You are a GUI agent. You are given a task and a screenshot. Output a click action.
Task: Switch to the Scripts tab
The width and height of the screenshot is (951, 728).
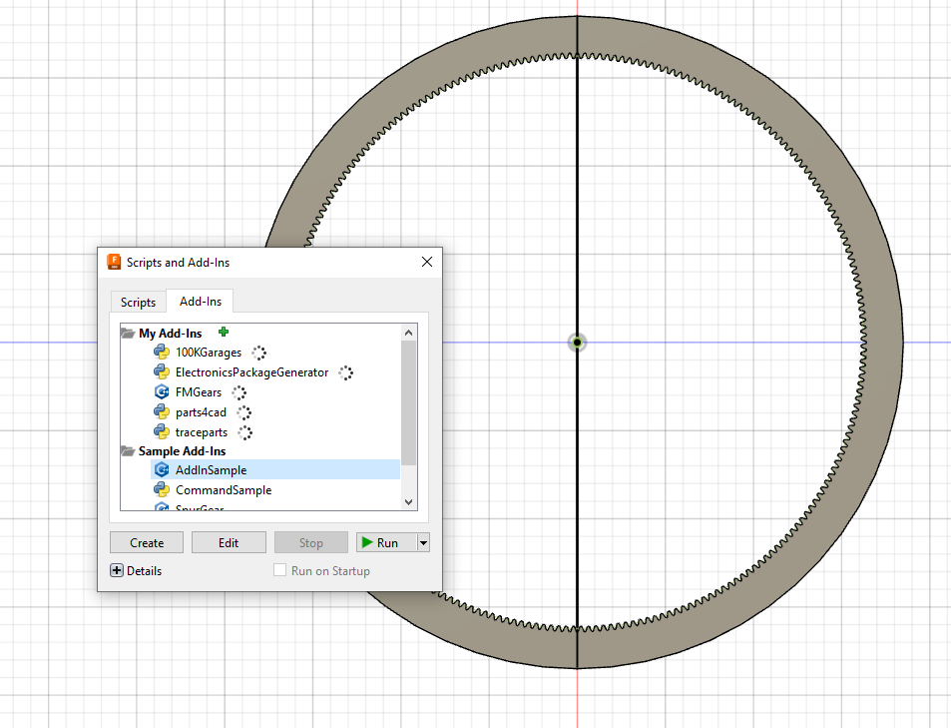[x=138, y=303]
